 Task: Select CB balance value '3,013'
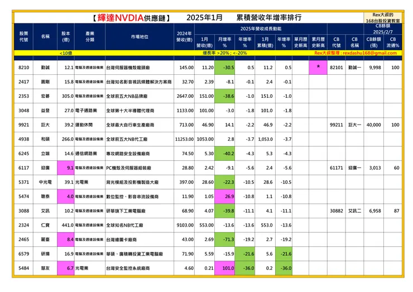pos(374,168)
